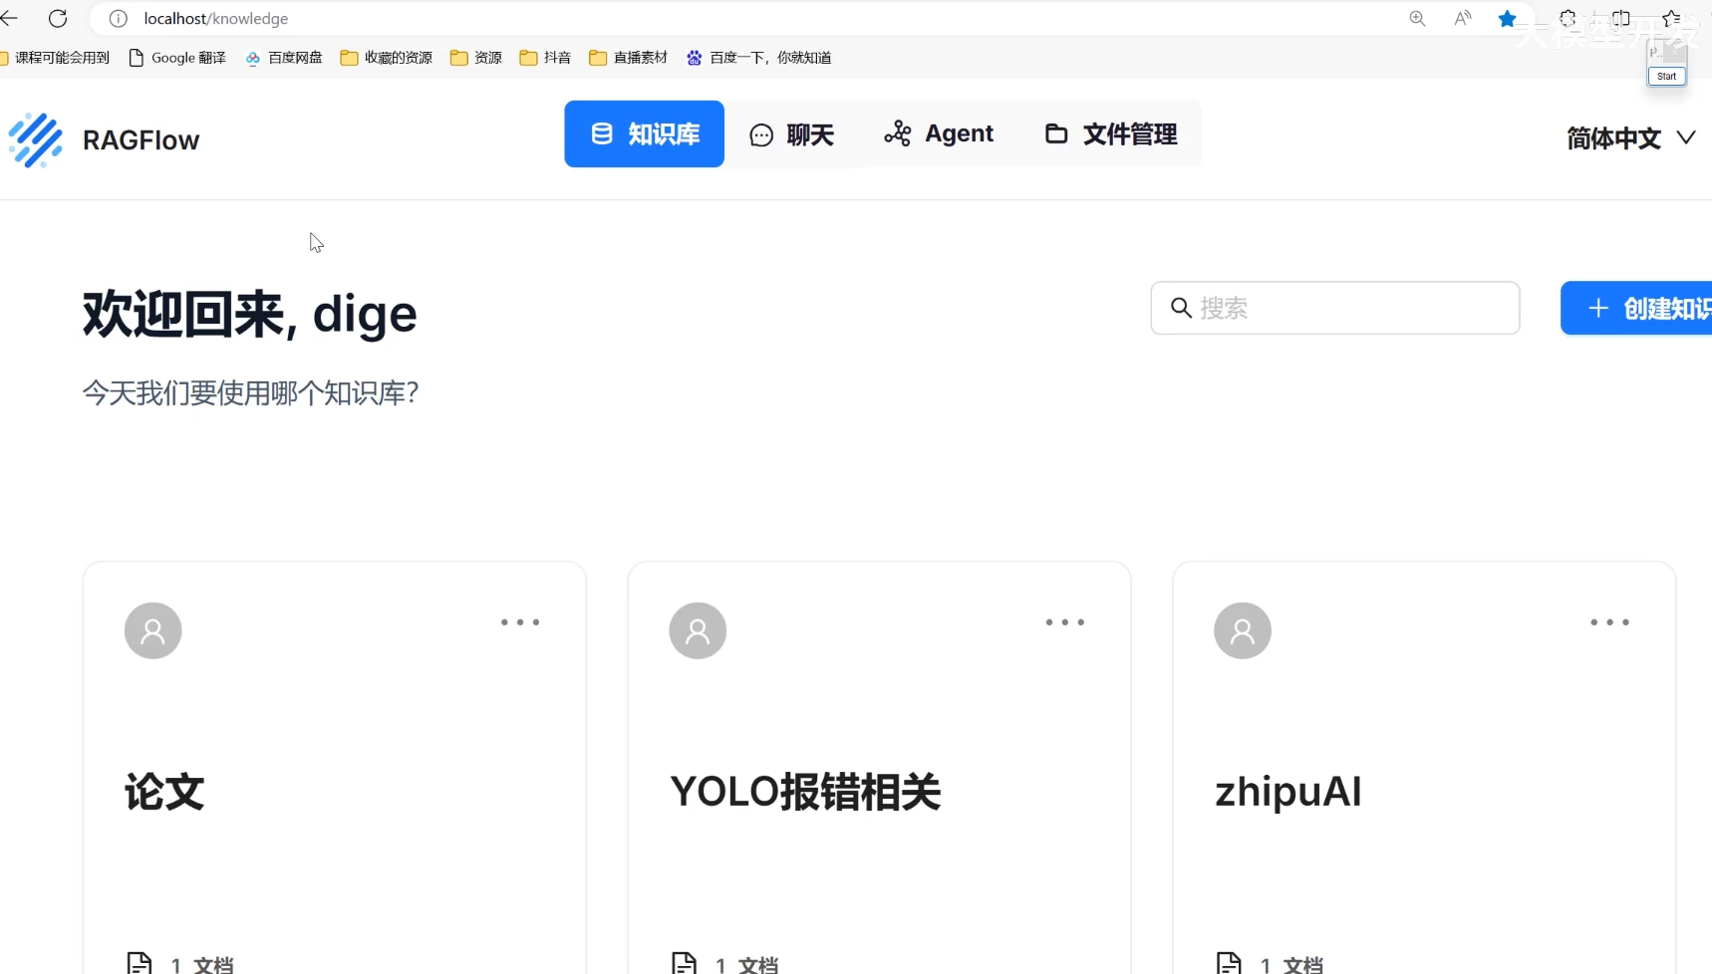Open the three-dot menu on YOLO报错相关 card
Screen dimensions: 1712x974
1065,622
